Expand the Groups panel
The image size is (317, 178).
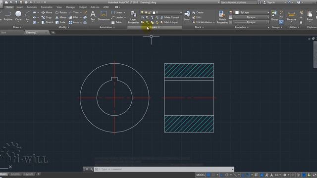[x=277, y=27]
